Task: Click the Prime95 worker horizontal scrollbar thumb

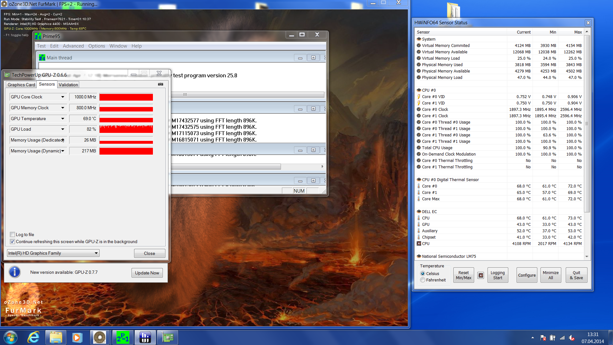Action: pos(226,166)
